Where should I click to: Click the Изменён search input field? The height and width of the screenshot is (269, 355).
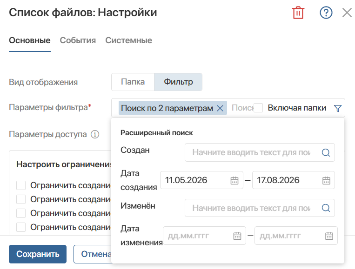pyautogui.click(x=260, y=208)
